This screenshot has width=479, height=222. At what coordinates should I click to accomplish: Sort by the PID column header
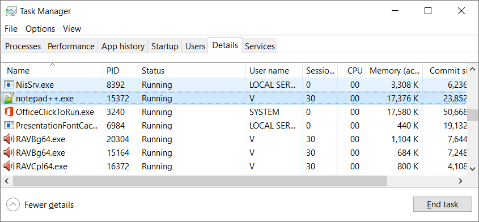pos(120,71)
